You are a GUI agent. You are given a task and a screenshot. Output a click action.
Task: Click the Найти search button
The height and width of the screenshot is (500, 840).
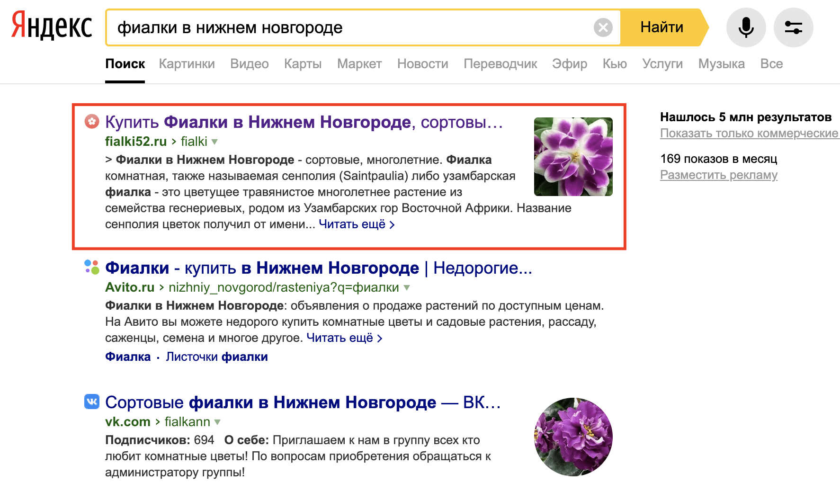pyautogui.click(x=662, y=27)
